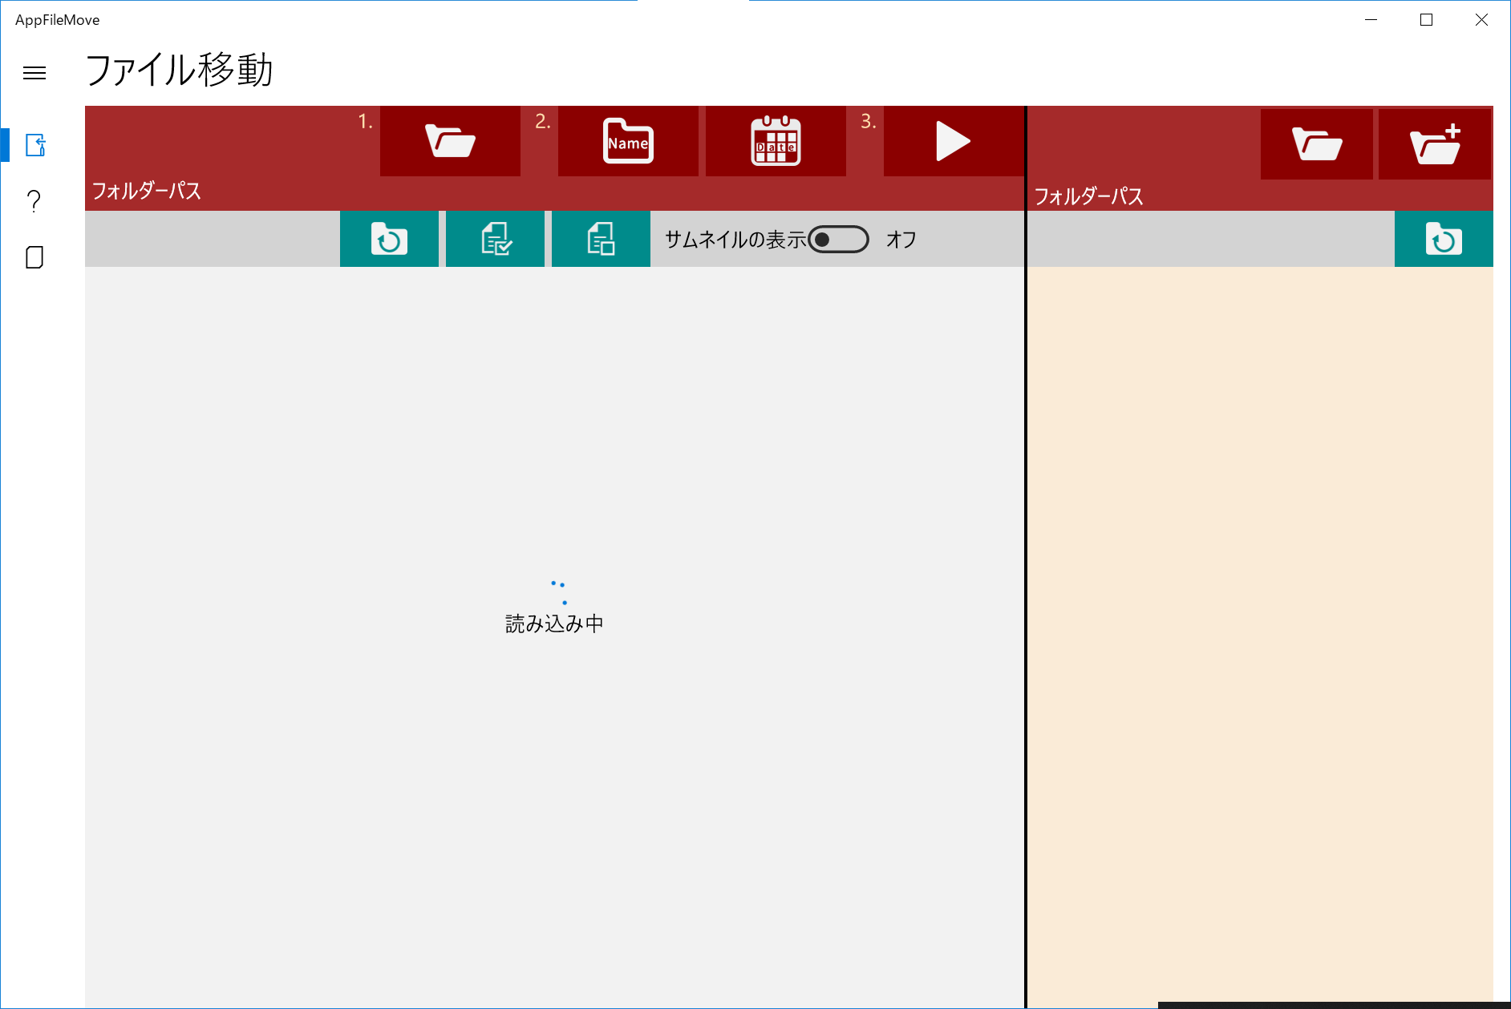Image resolution: width=1511 pixels, height=1009 pixels.
Task: Click the ファイル移動 page heading
Action: [x=179, y=70]
